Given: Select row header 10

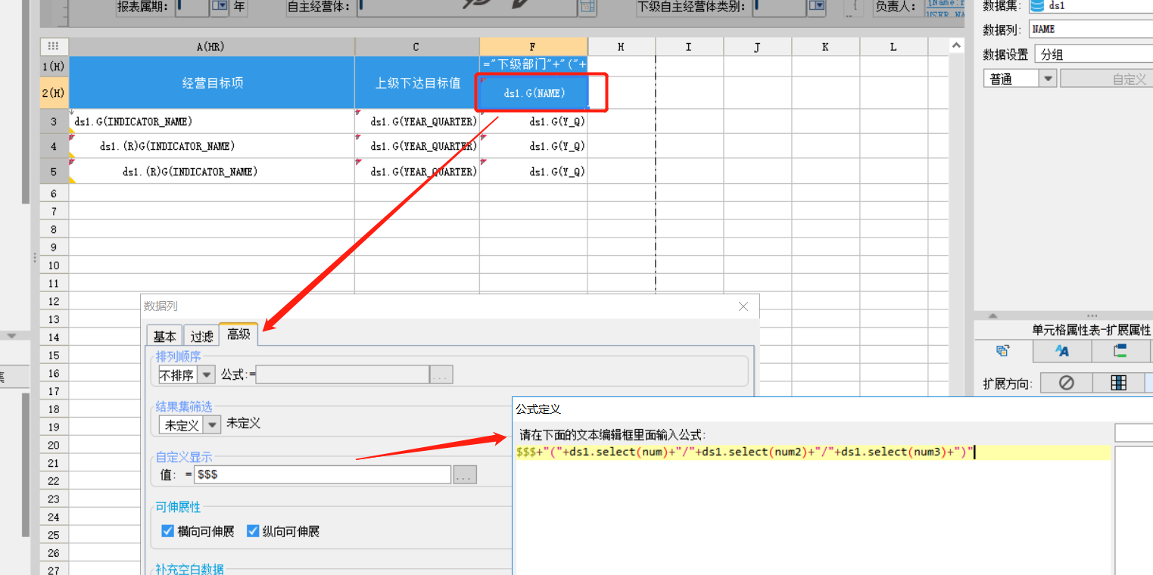Looking at the screenshot, I should (x=54, y=265).
